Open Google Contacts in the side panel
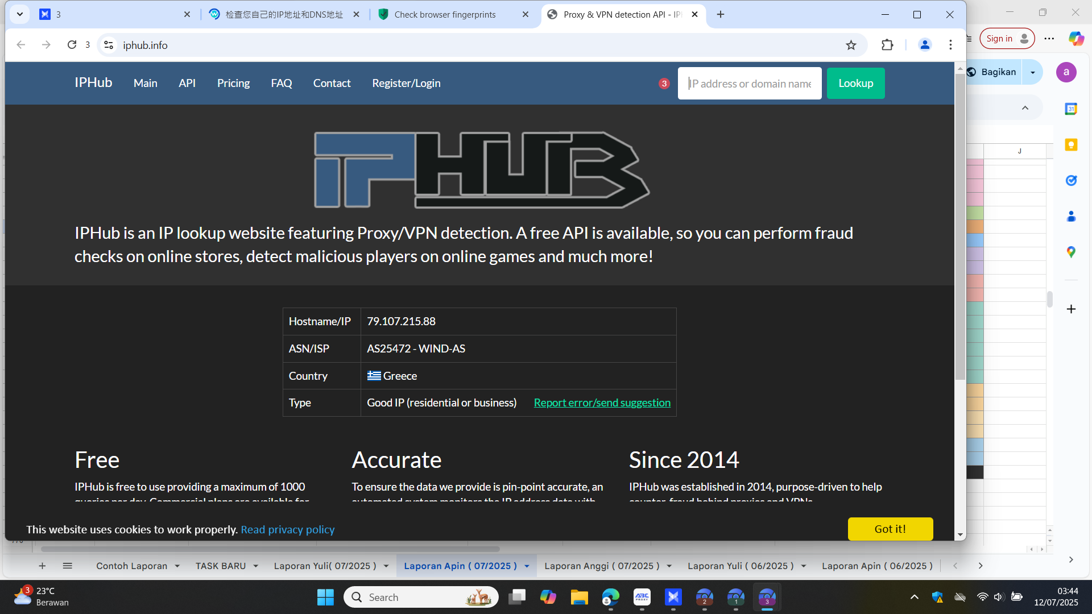 pos(1071,217)
